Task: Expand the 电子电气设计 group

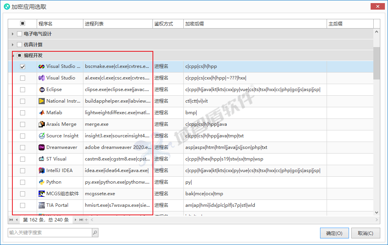Action: 13,34
